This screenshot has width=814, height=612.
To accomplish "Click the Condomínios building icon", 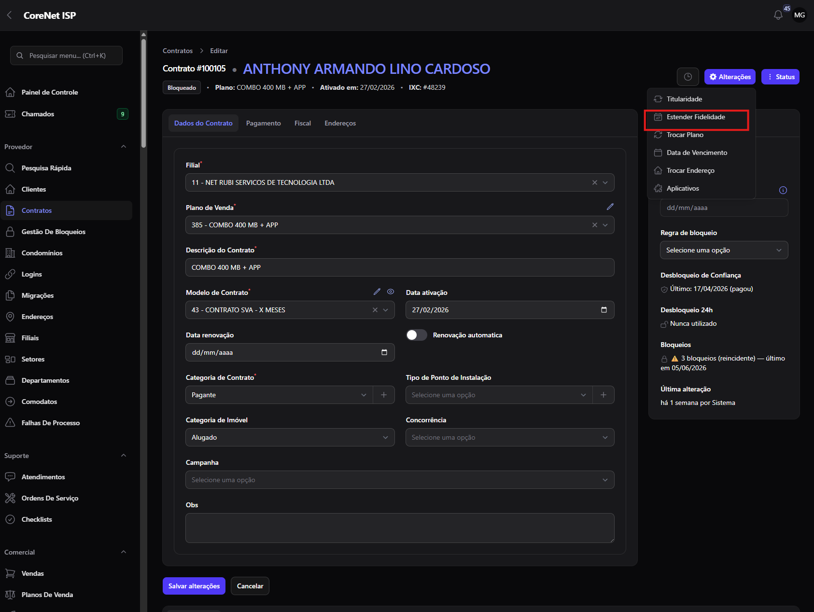I will 10,253.
